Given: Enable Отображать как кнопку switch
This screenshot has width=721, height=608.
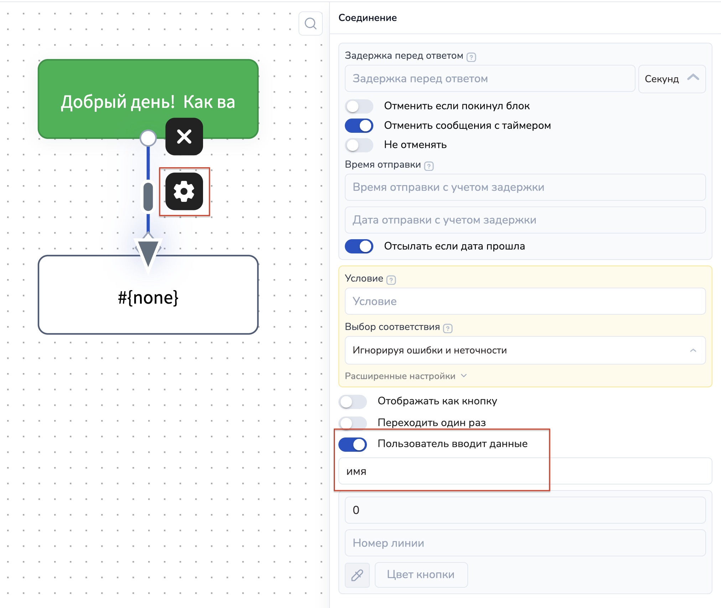Looking at the screenshot, I should coord(353,402).
